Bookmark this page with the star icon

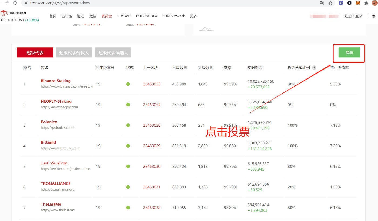[330, 3]
